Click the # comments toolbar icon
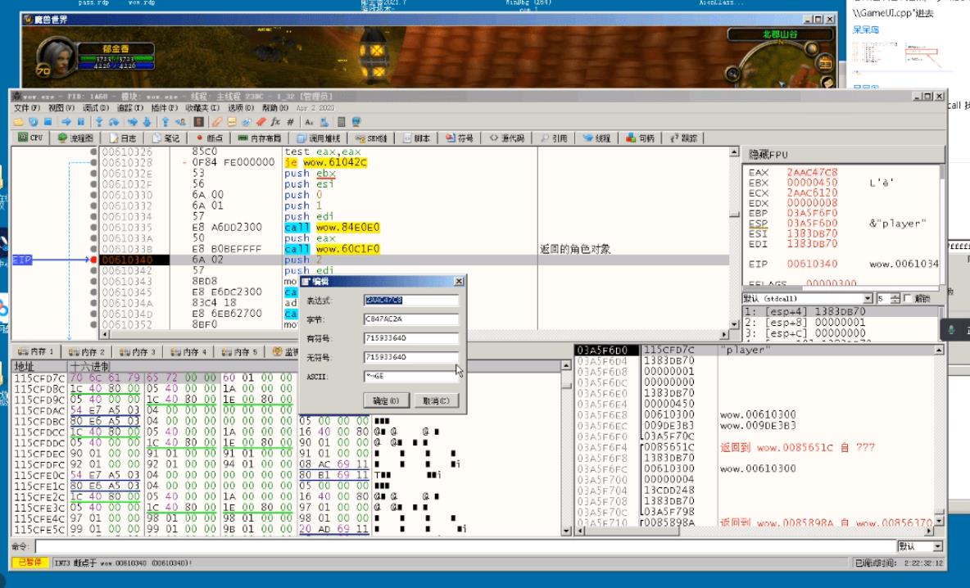The width and height of the screenshot is (970, 588). tap(290, 122)
